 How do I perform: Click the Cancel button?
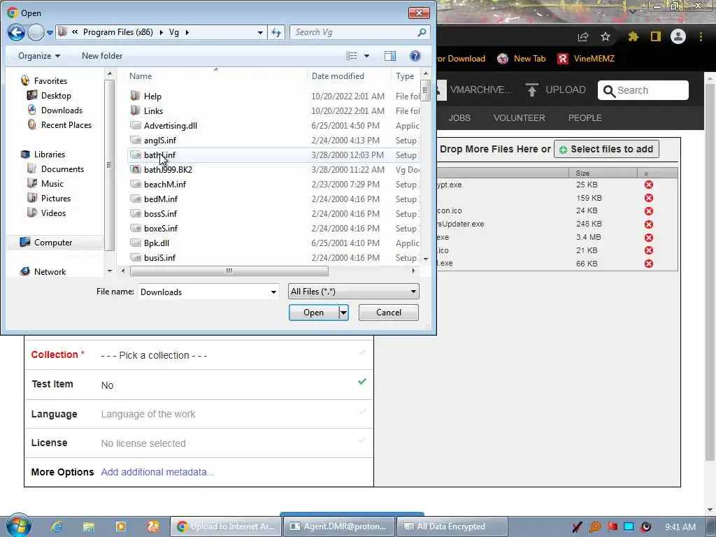pos(389,313)
